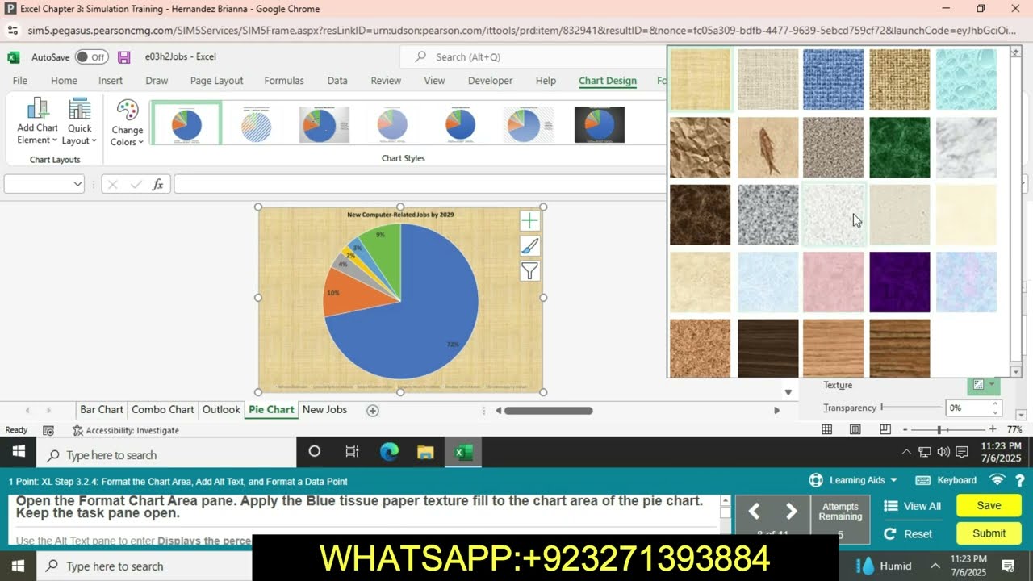Click the Search (Alt+Q) box
Screen dimensions: 1033x581
(533, 57)
